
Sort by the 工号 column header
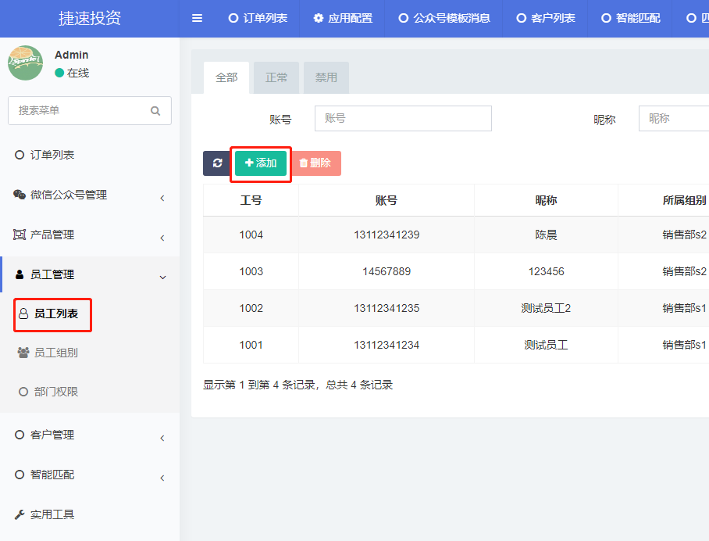(x=251, y=200)
